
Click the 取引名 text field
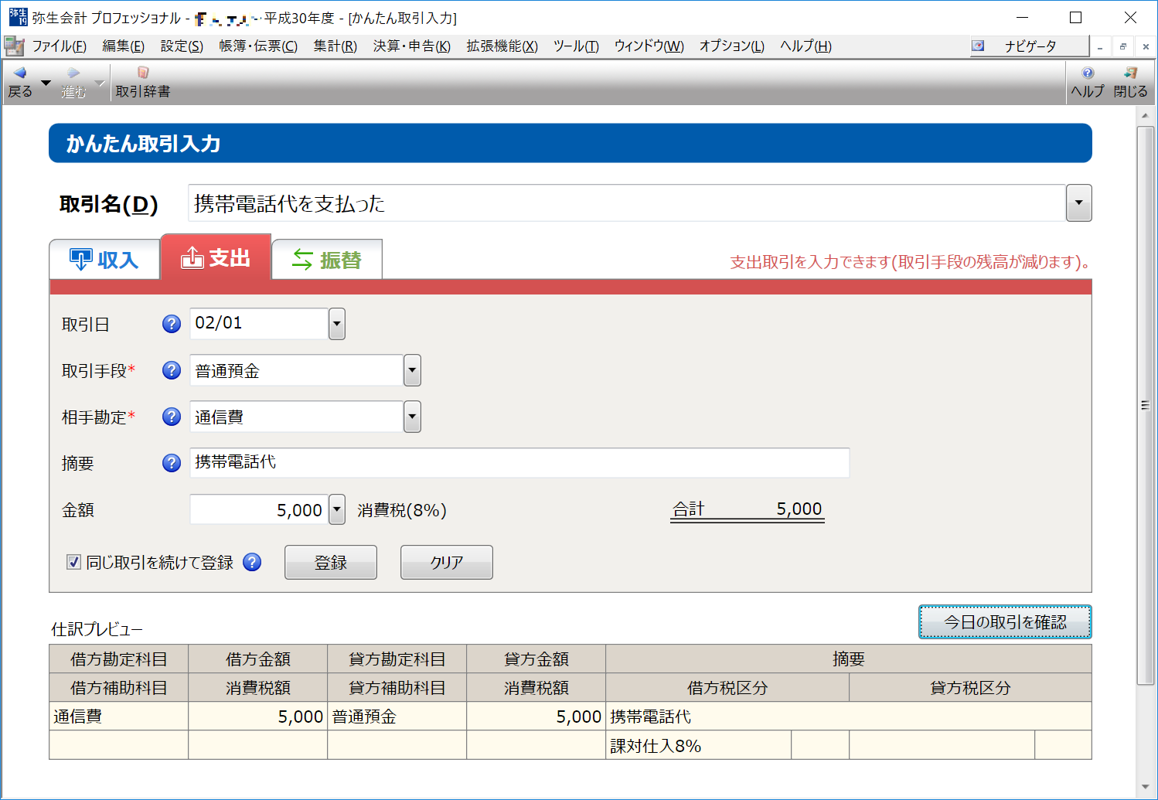[x=627, y=203]
